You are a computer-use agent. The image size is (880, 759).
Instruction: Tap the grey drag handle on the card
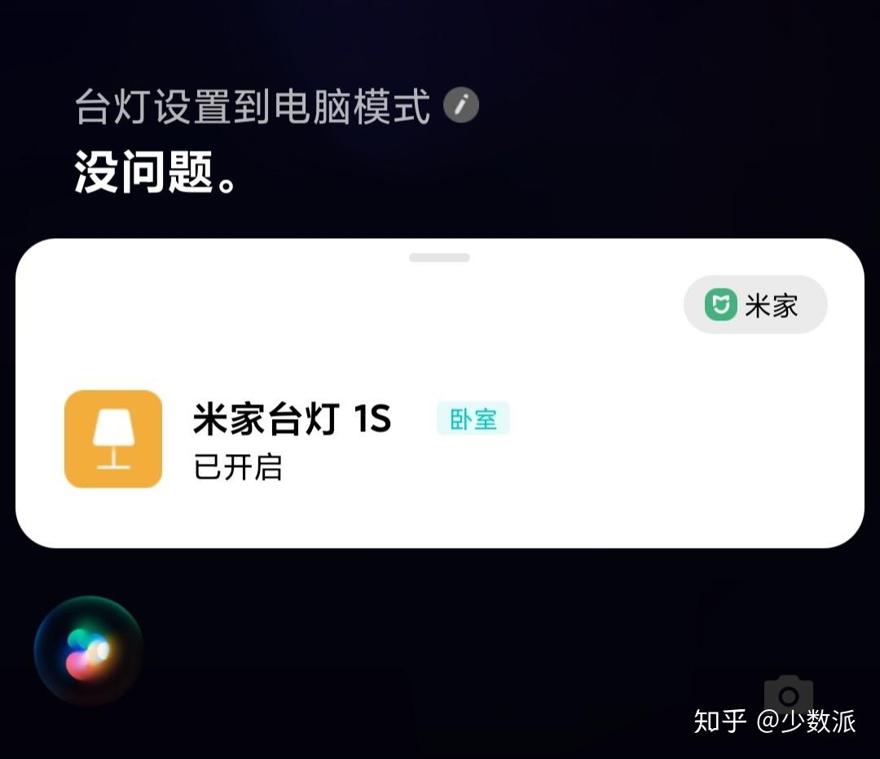coord(439,258)
